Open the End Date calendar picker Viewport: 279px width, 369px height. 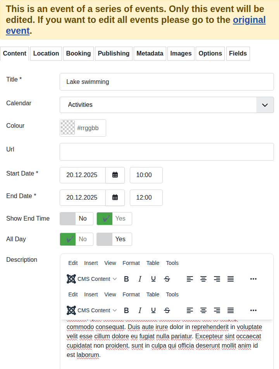[x=115, y=198]
